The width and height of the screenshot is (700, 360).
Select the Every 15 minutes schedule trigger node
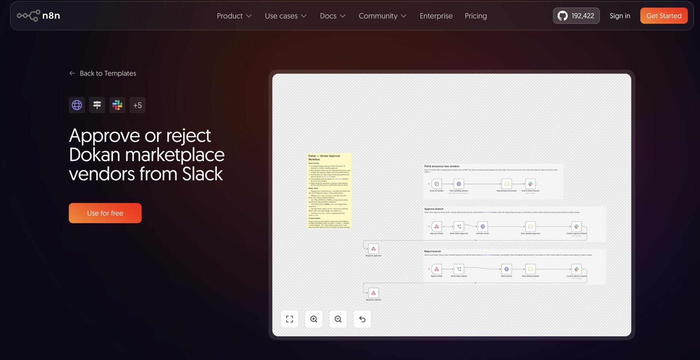[x=436, y=184]
